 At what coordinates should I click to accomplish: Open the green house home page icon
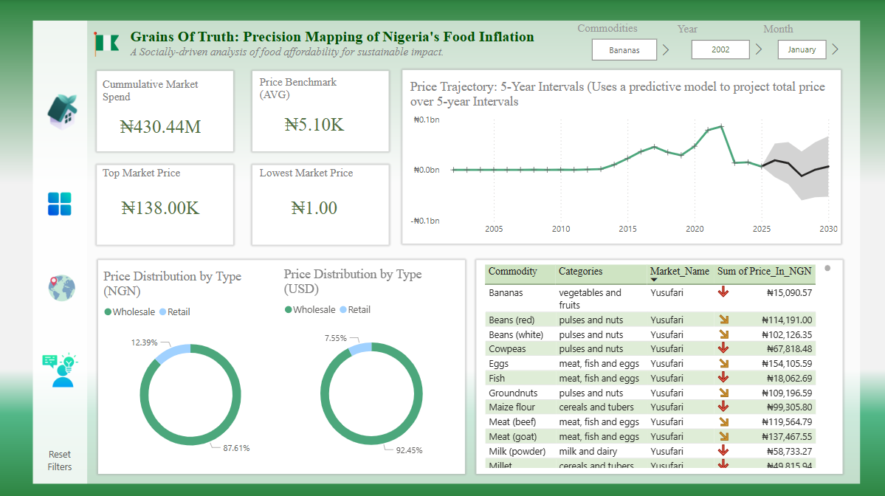62,111
